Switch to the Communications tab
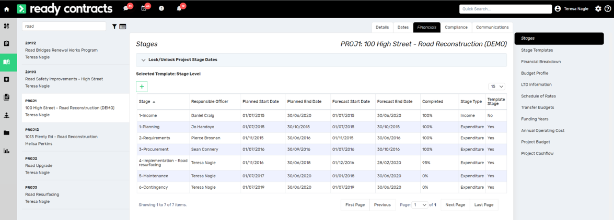 coord(492,27)
